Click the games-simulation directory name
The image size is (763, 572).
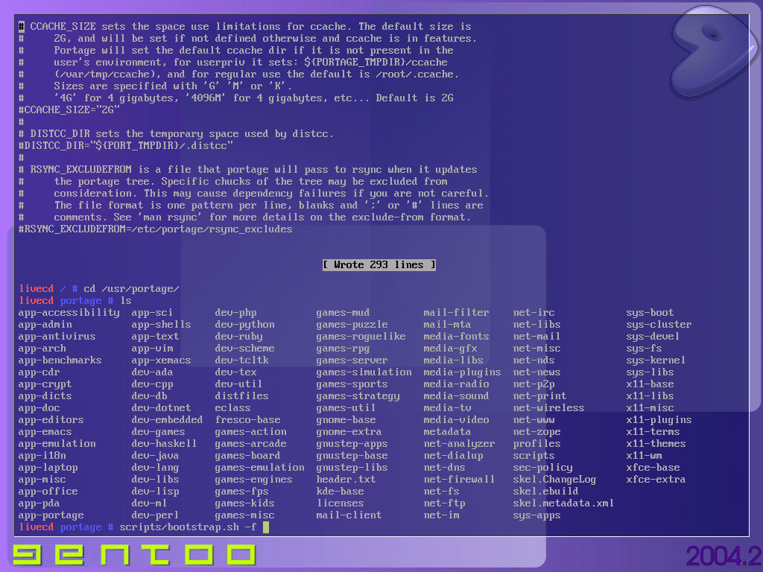click(x=364, y=372)
